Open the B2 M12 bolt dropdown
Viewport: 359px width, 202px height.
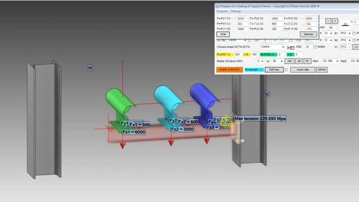(x=346, y=40)
